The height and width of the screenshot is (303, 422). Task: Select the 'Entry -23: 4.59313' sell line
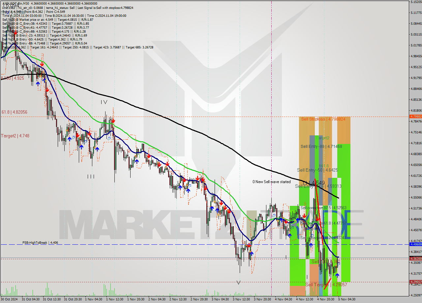tap(45, 35)
